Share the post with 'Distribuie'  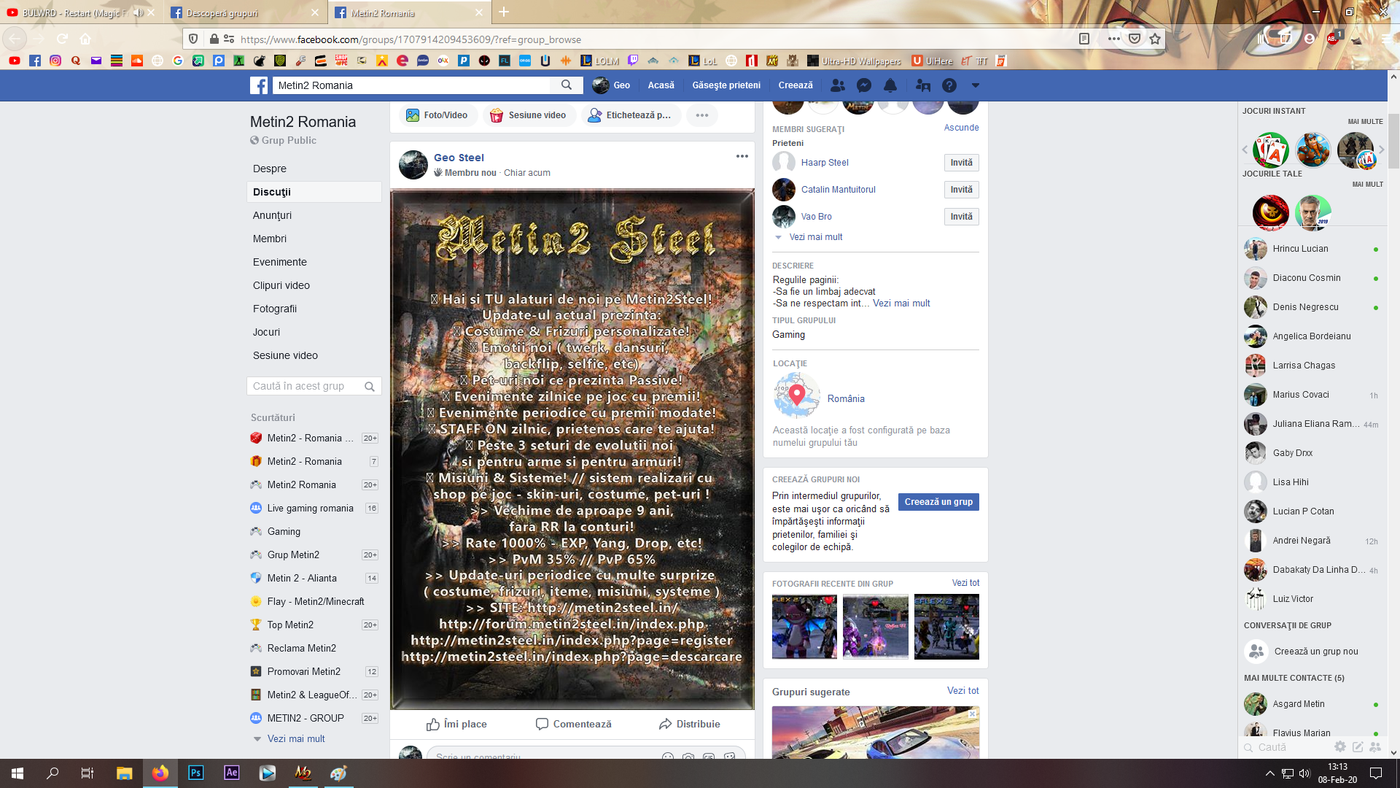[689, 724]
